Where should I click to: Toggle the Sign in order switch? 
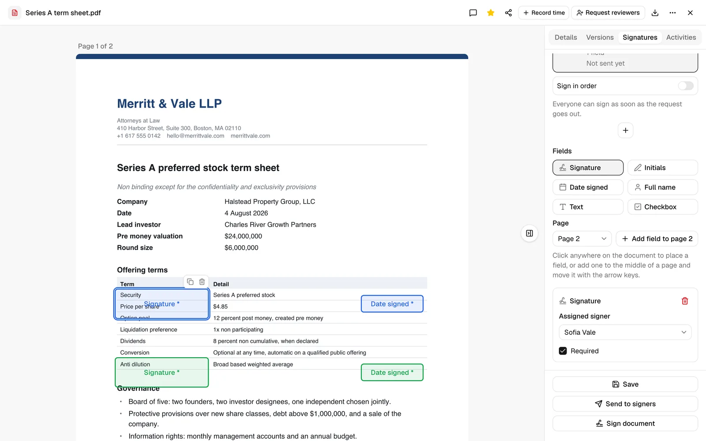click(x=686, y=86)
